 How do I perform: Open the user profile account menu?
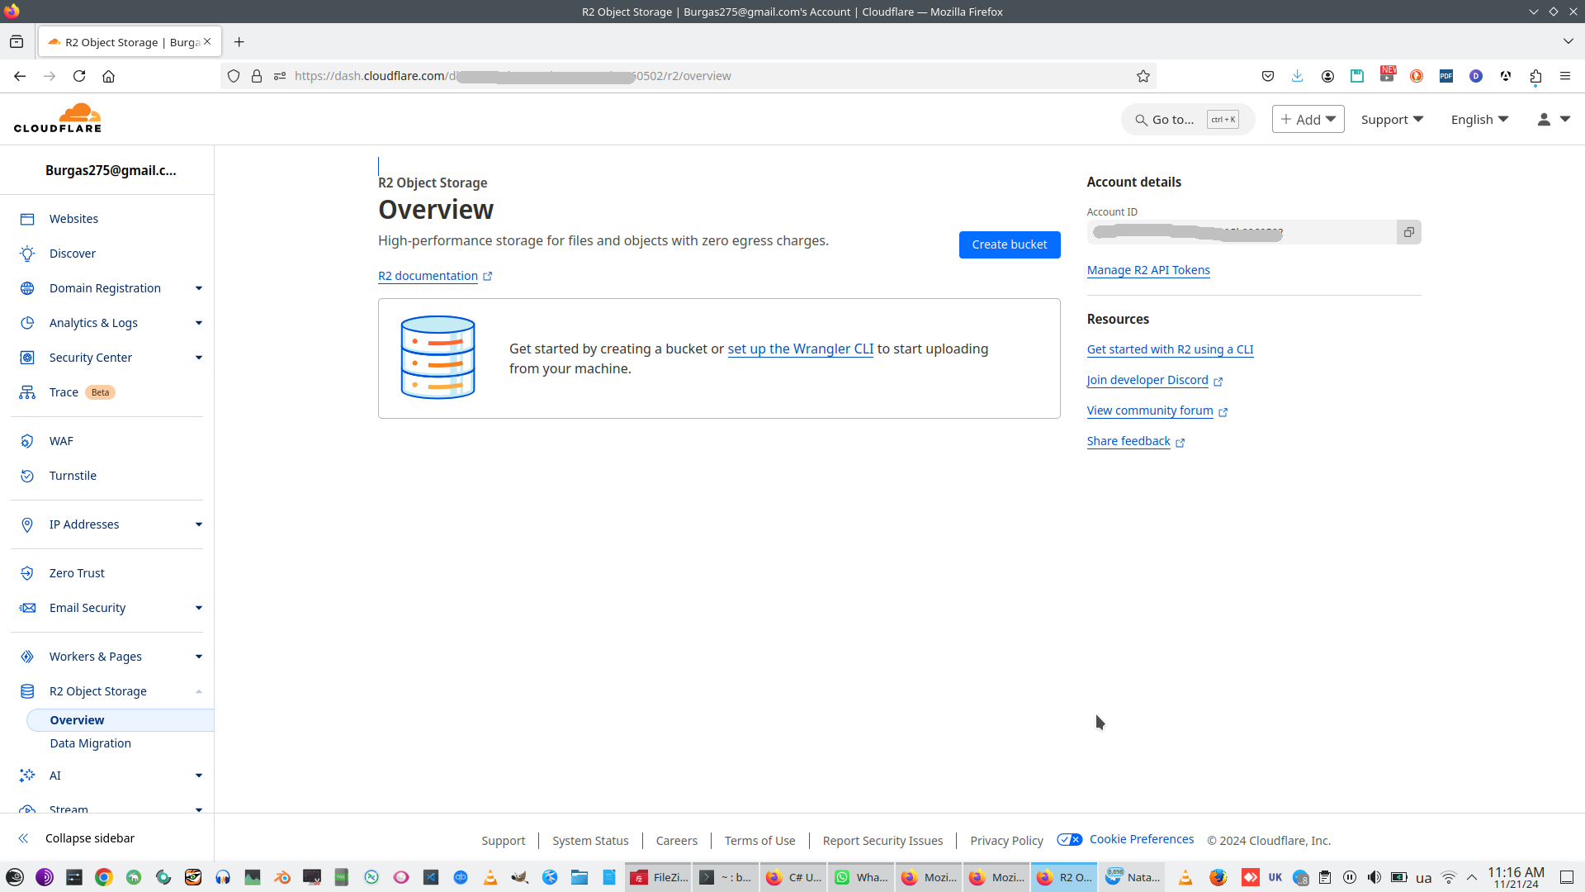click(1553, 120)
